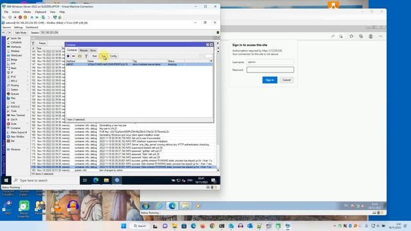The height and width of the screenshot is (231, 411).
Task: Open the column dropdown in Container list header
Action: [211, 61]
